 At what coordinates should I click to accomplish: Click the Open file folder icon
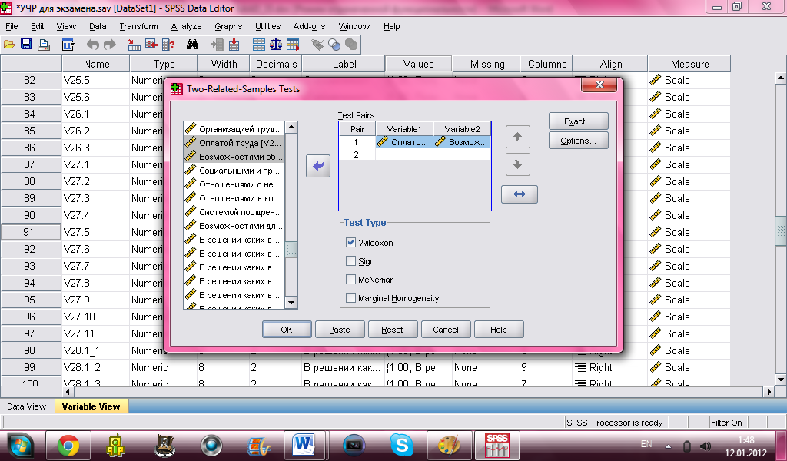point(9,45)
